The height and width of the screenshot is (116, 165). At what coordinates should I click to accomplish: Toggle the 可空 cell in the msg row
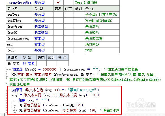(68, 44)
